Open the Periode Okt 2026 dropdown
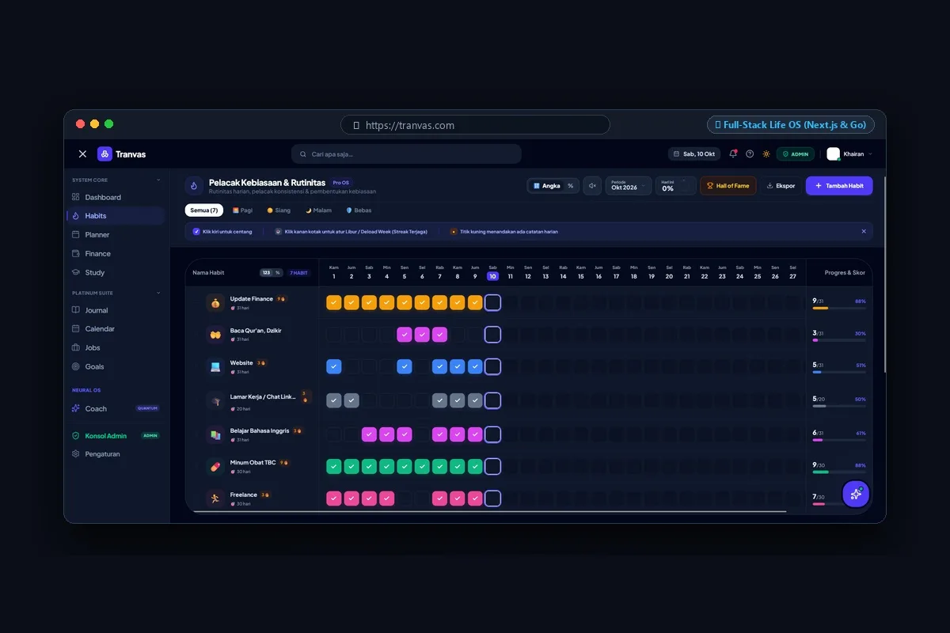This screenshot has height=633, width=950. click(629, 186)
